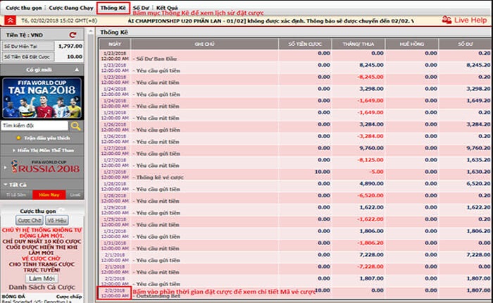The height and width of the screenshot is (303, 493).
Task: Switch to Cược Đang Chạy view
Action: click(x=69, y=7)
